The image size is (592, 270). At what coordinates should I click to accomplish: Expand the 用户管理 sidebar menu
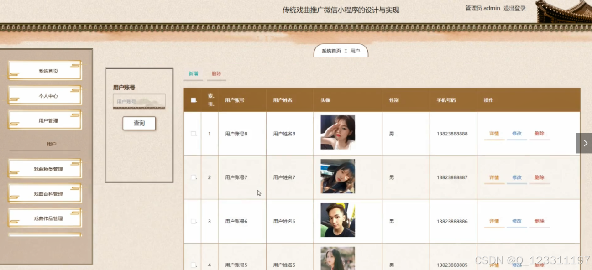(x=45, y=120)
